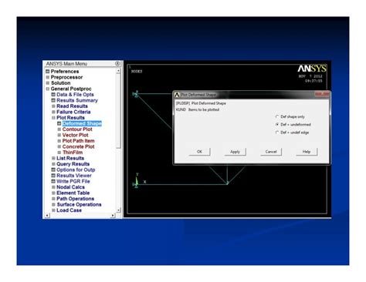Click the Data & File Opts icon
Screen dimensions: 366x282
point(53,95)
